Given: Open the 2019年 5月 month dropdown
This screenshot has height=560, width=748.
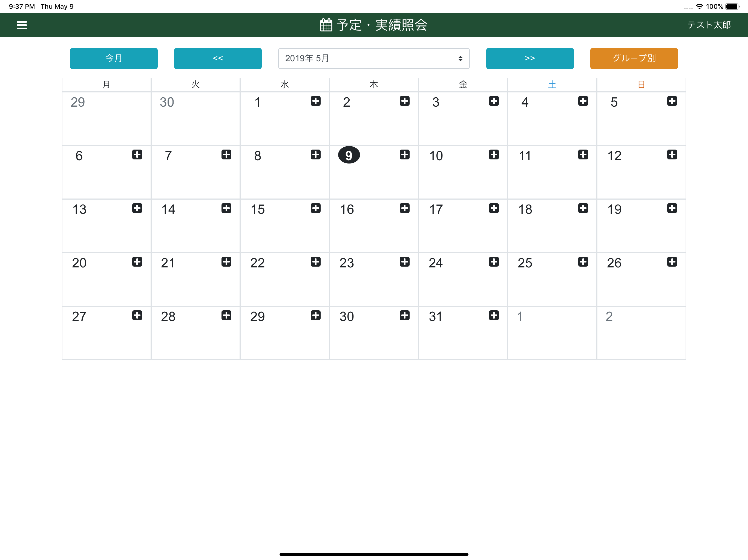Looking at the screenshot, I should pos(374,59).
